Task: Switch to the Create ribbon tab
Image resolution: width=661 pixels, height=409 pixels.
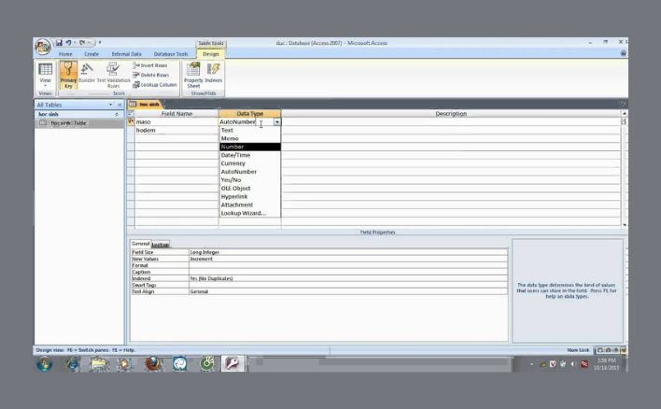Action: [91, 54]
